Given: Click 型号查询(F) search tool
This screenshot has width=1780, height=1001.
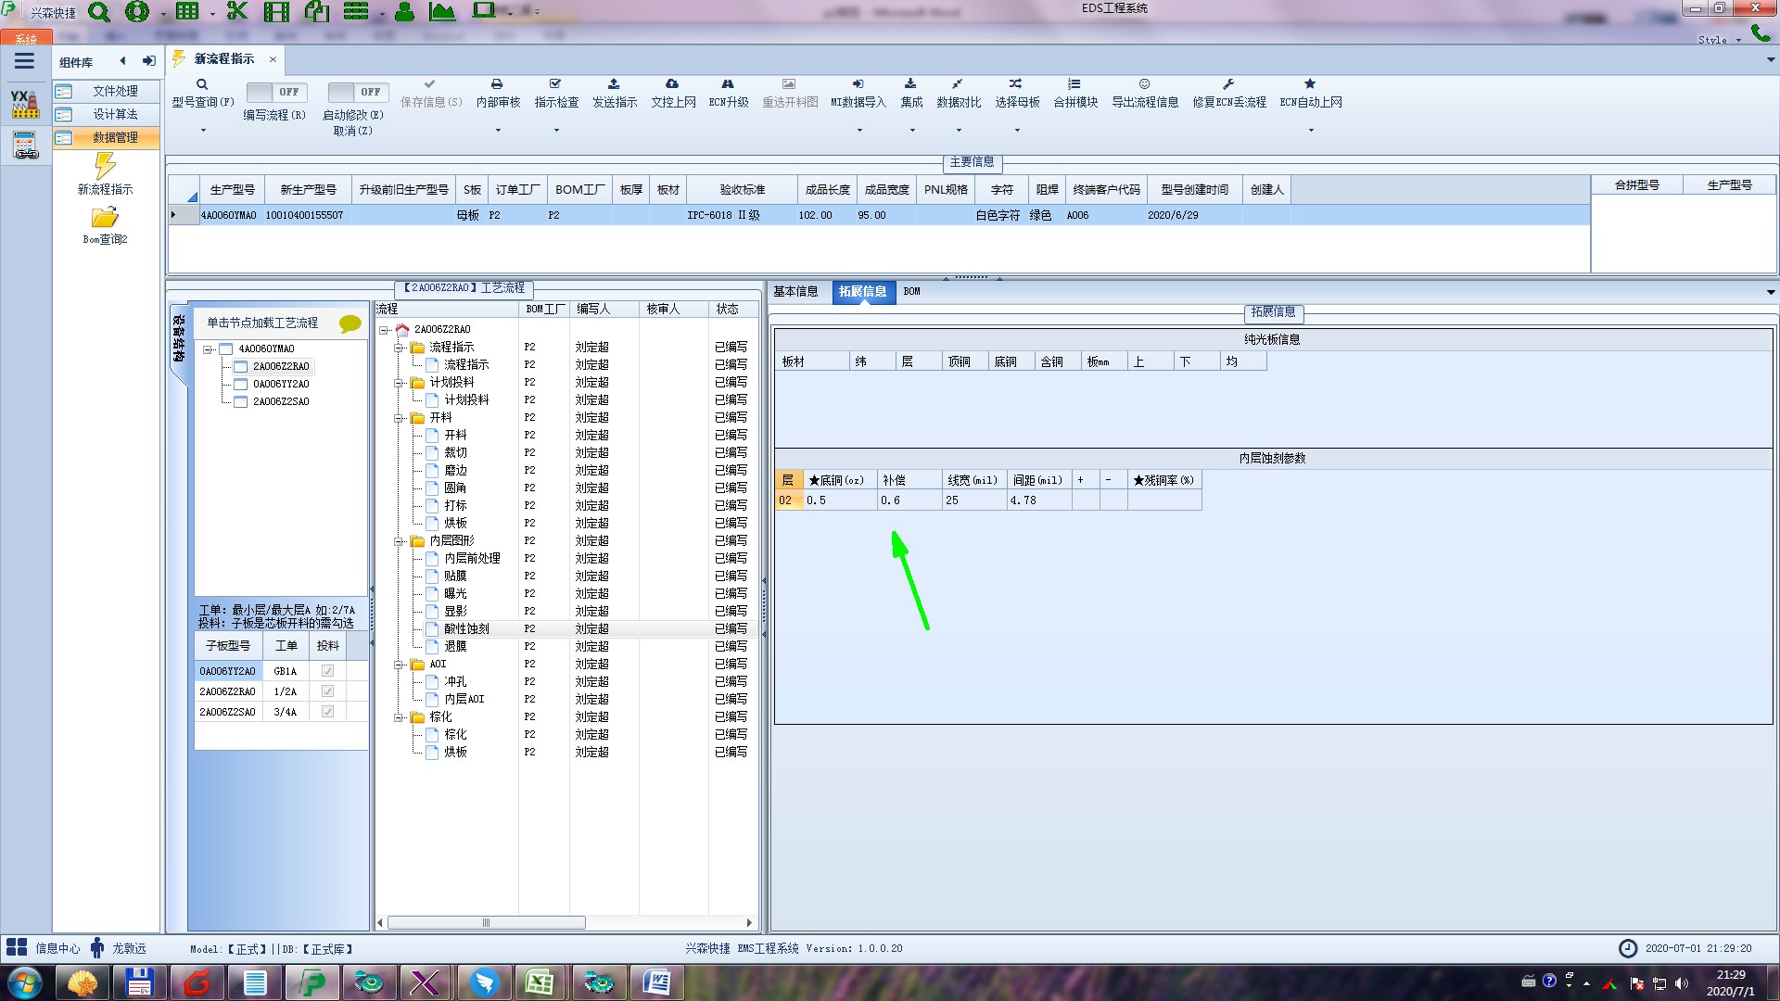Looking at the screenshot, I should [x=202, y=94].
